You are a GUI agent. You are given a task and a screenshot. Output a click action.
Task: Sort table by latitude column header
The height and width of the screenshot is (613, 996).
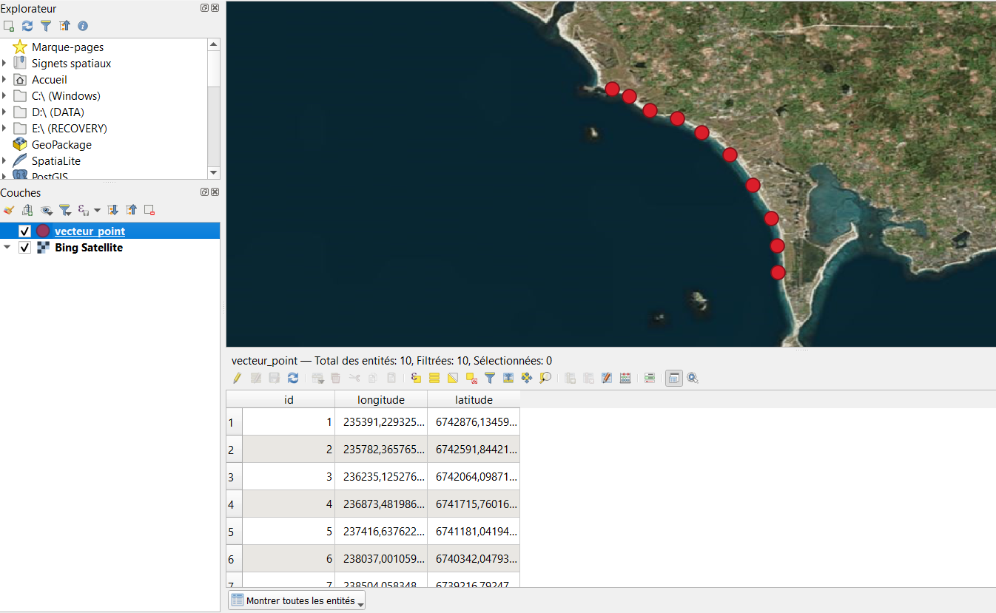pyautogui.click(x=474, y=399)
